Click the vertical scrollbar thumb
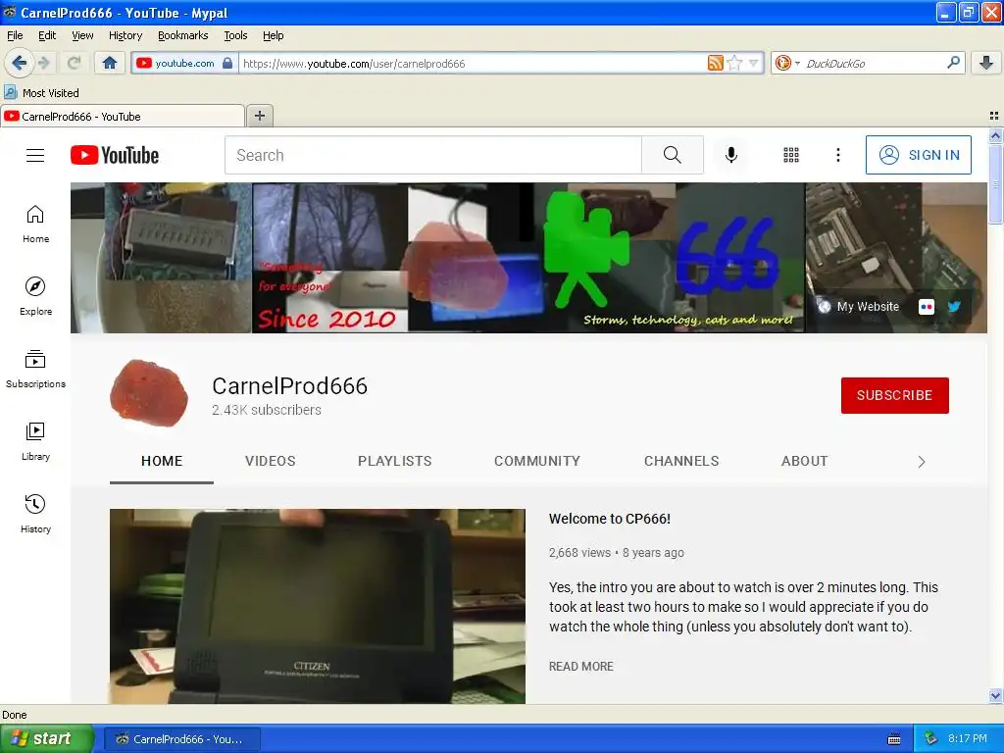 point(995,183)
